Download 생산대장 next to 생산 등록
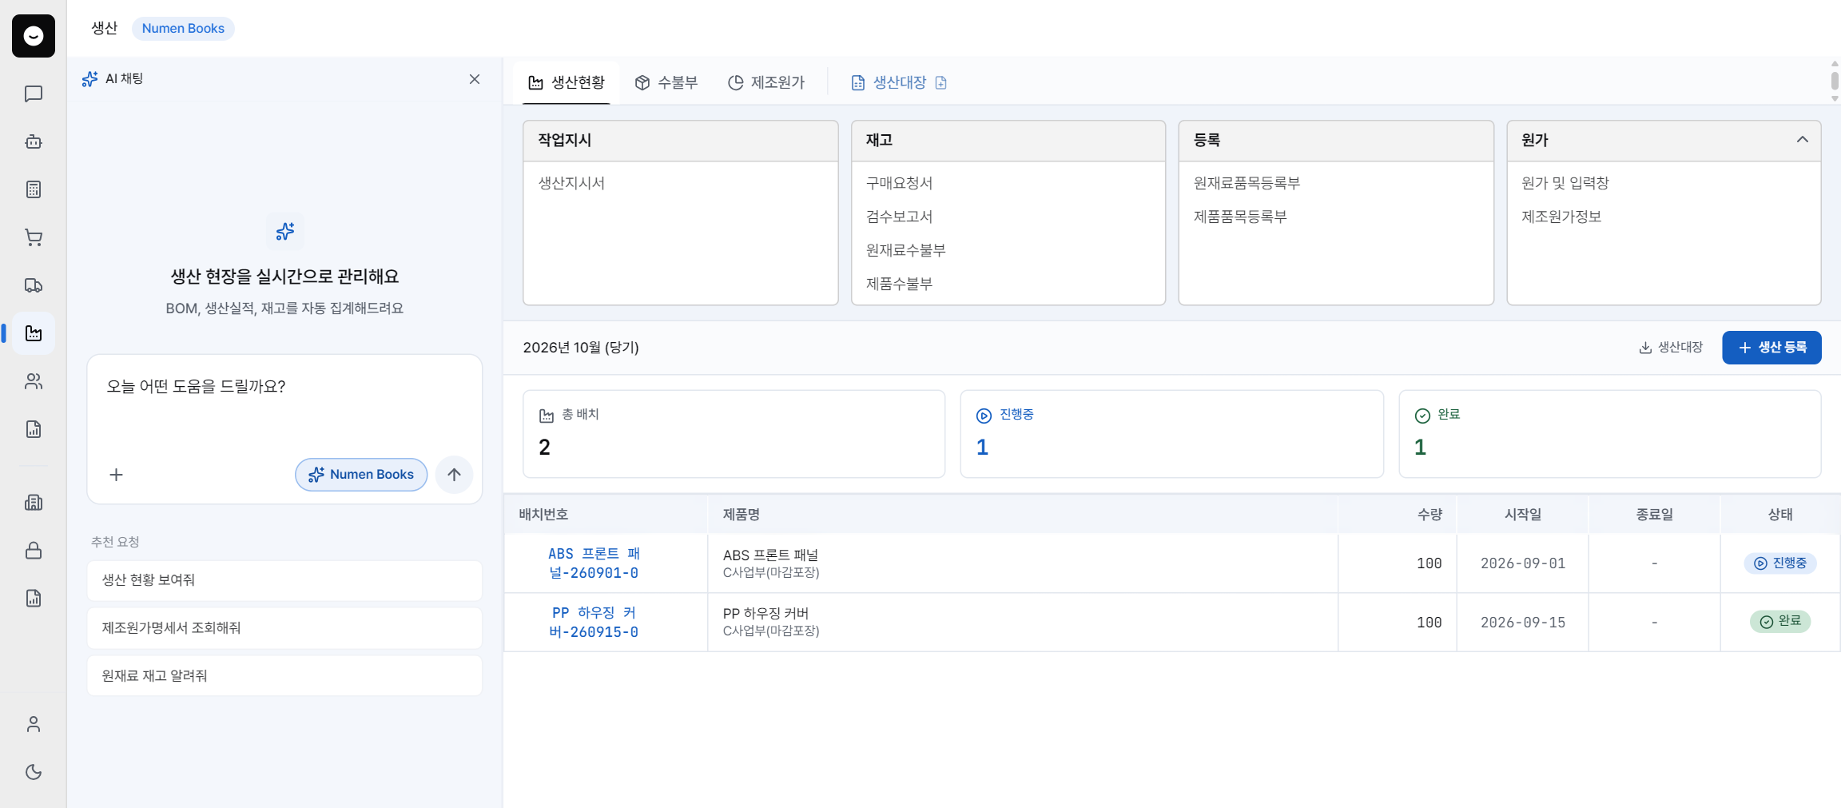This screenshot has height=808, width=1841. [x=1670, y=348]
